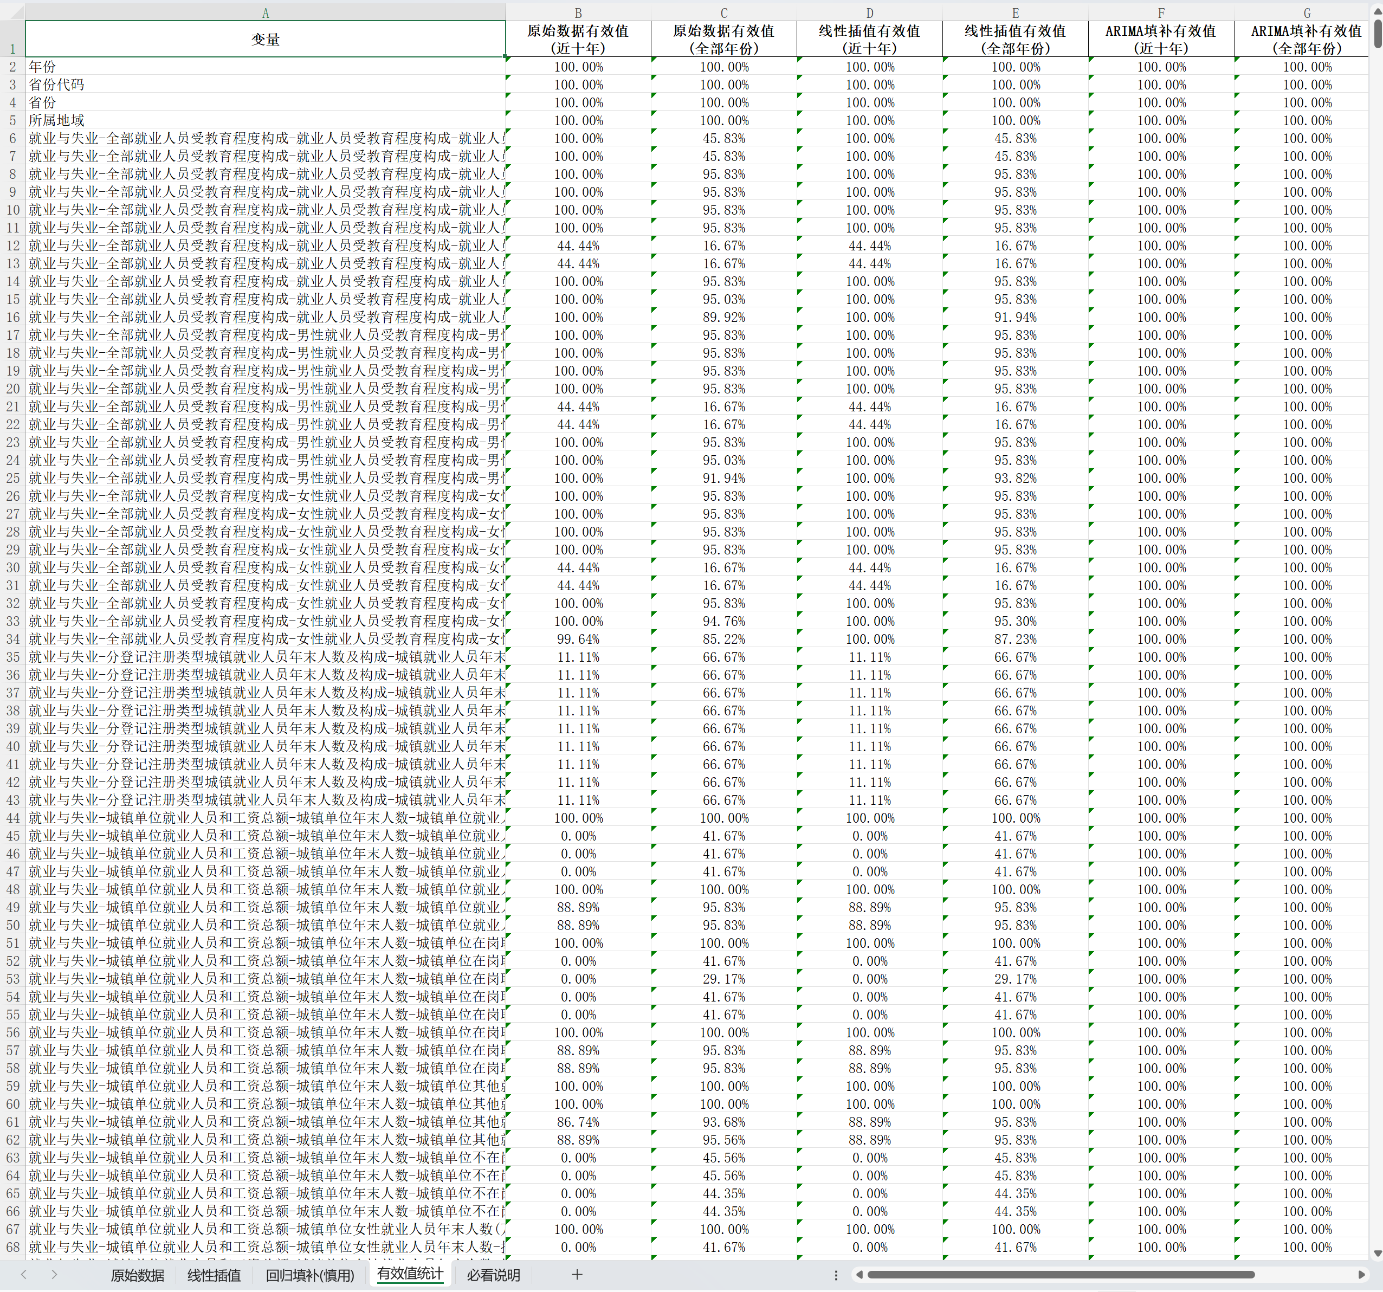The height and width of the screenshot is (1292, 1383).
Task: Click next sheet navigation arrow
Action: pyautogui.click(x=54, y=1275)
